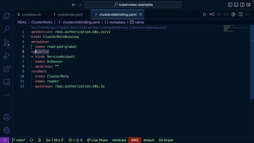Close the clusterolebinding.yaml tab

(140, 14)
